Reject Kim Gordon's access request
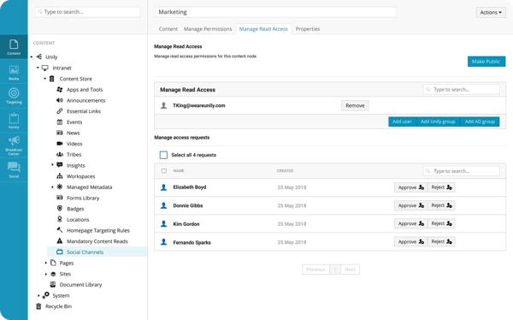 click(441, 223)
